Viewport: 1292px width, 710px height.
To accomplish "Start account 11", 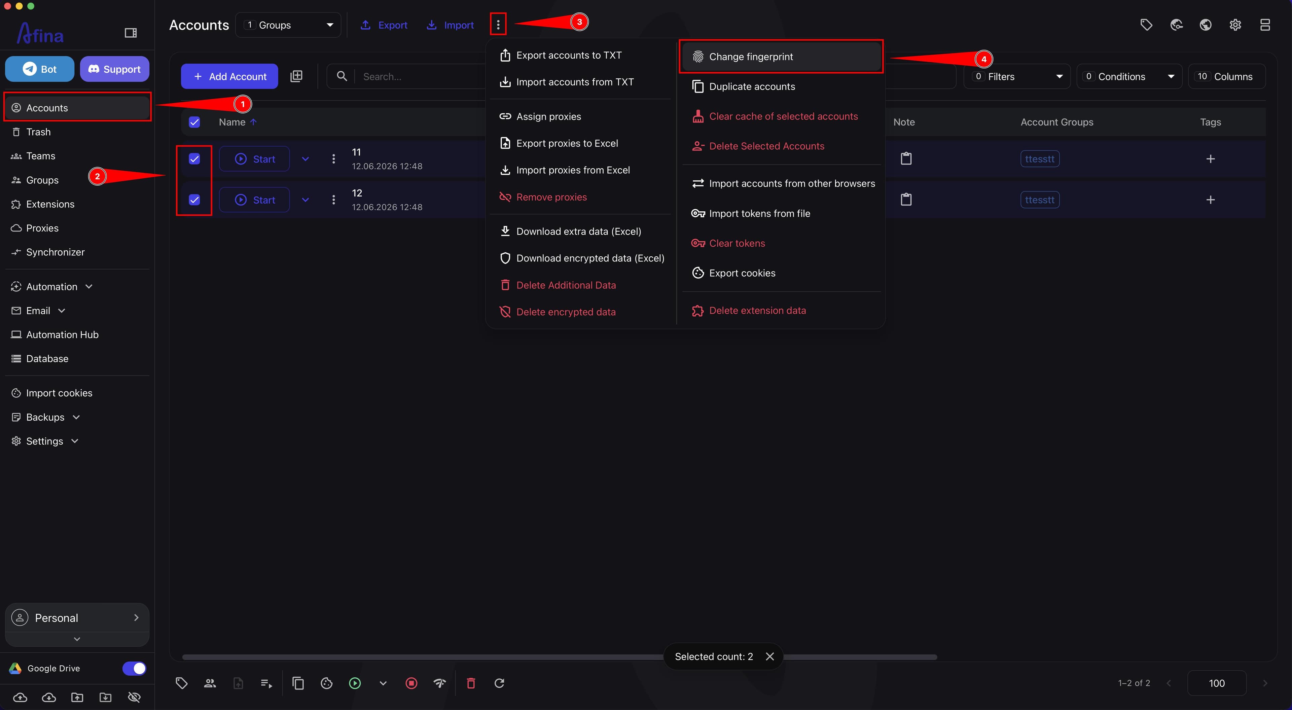I will (x=254, y=158).
